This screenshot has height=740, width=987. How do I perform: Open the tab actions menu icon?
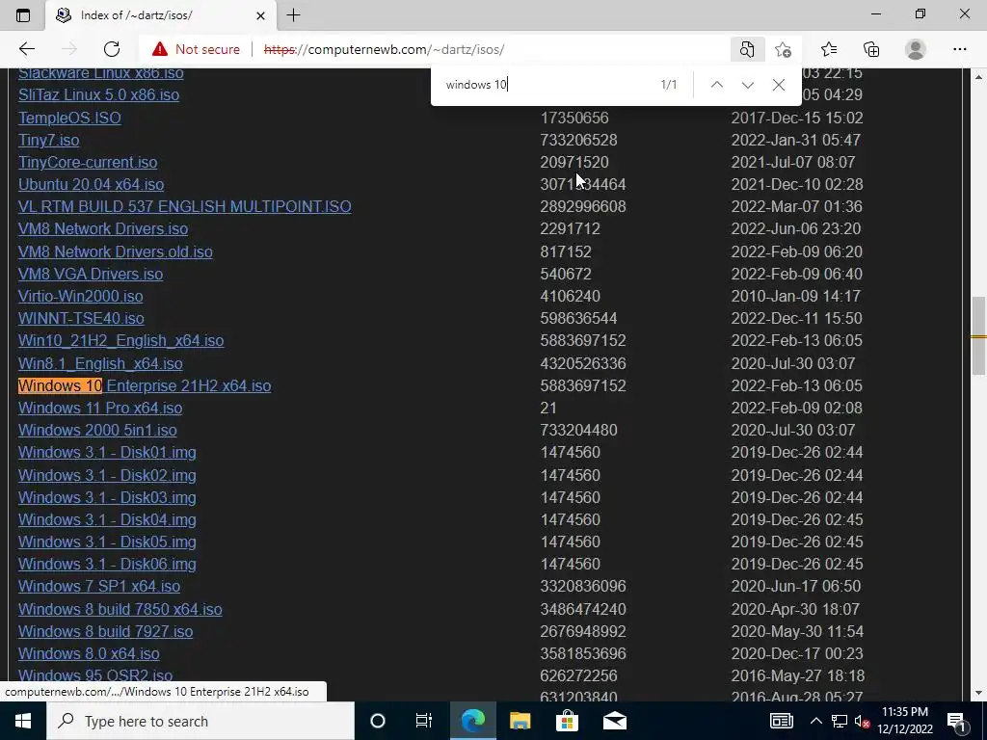(23, 15)
